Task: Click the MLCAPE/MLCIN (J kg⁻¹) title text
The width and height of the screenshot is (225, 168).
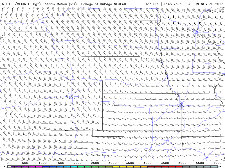Action: coord(21,4)
